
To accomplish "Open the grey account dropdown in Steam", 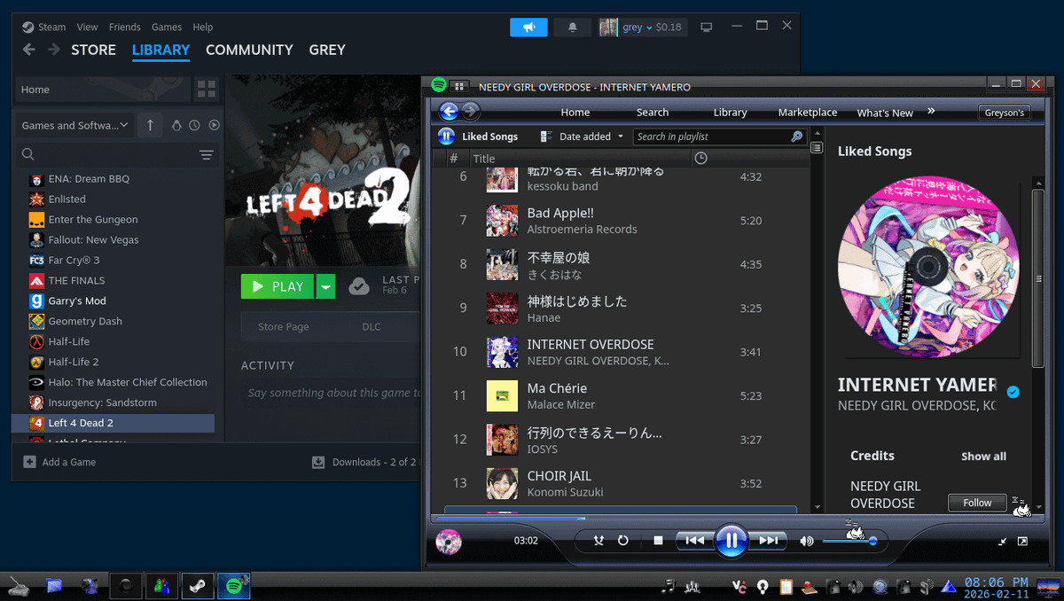I will click(x=643, y=27).
